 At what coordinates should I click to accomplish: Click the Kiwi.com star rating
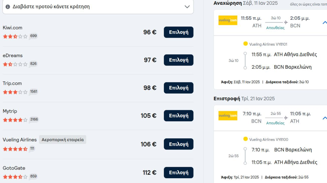(x=15, y=36)
